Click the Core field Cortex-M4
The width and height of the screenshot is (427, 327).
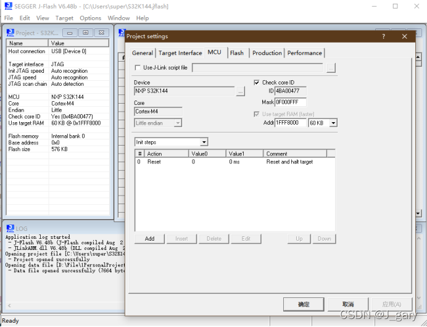coord(158,112)
